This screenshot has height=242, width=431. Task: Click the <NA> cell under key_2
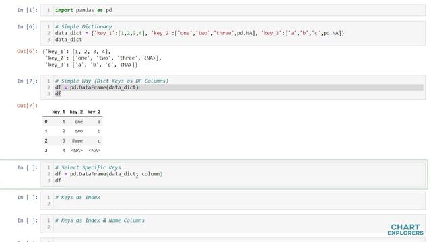pyautogui.click(x=77, y=151)
